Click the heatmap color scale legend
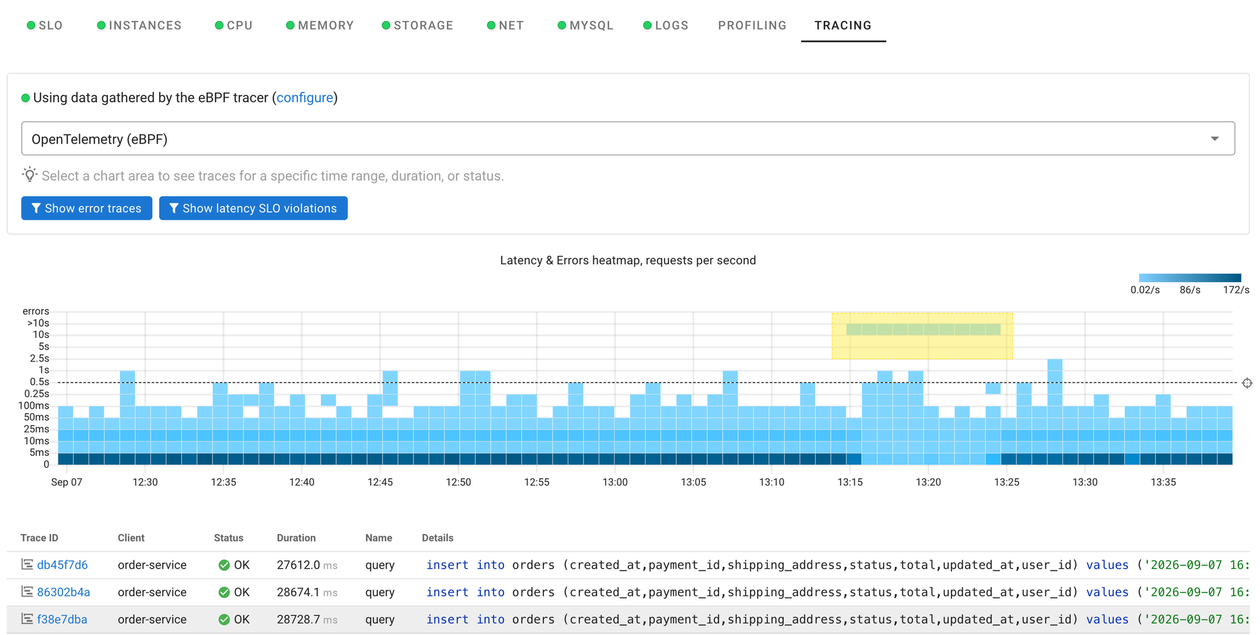1260x635 pixels. coord(1190,278)
